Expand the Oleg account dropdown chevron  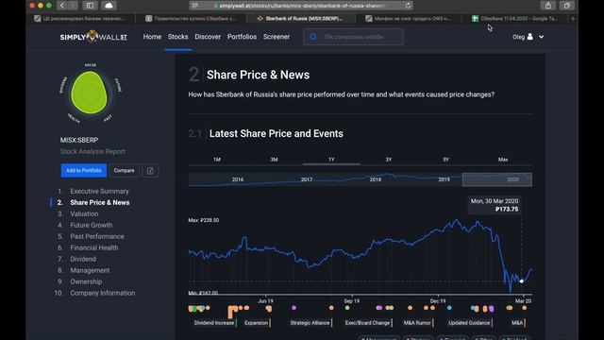click(541, 37)
